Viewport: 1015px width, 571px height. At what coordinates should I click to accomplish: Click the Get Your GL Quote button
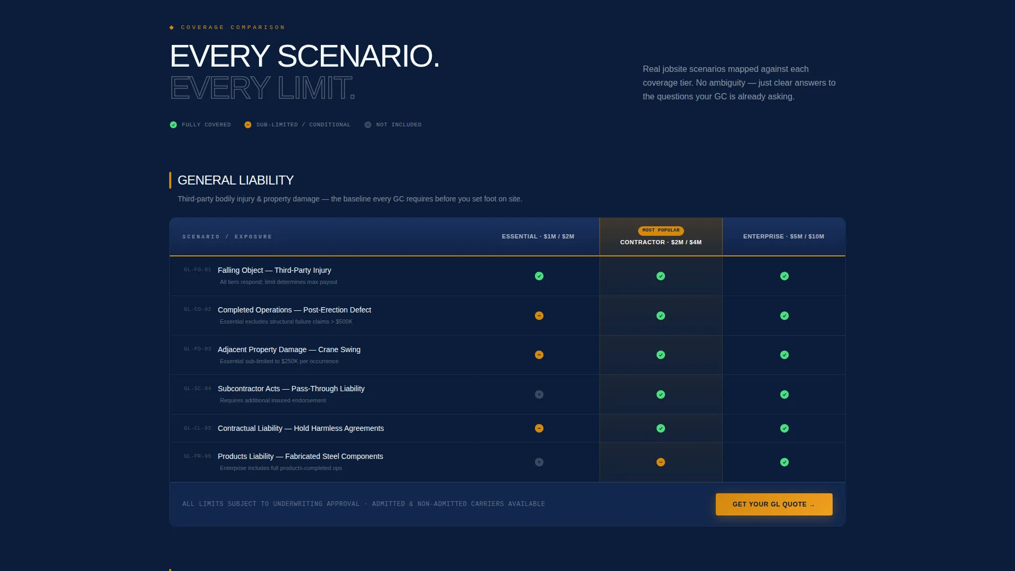pos(774,504)
